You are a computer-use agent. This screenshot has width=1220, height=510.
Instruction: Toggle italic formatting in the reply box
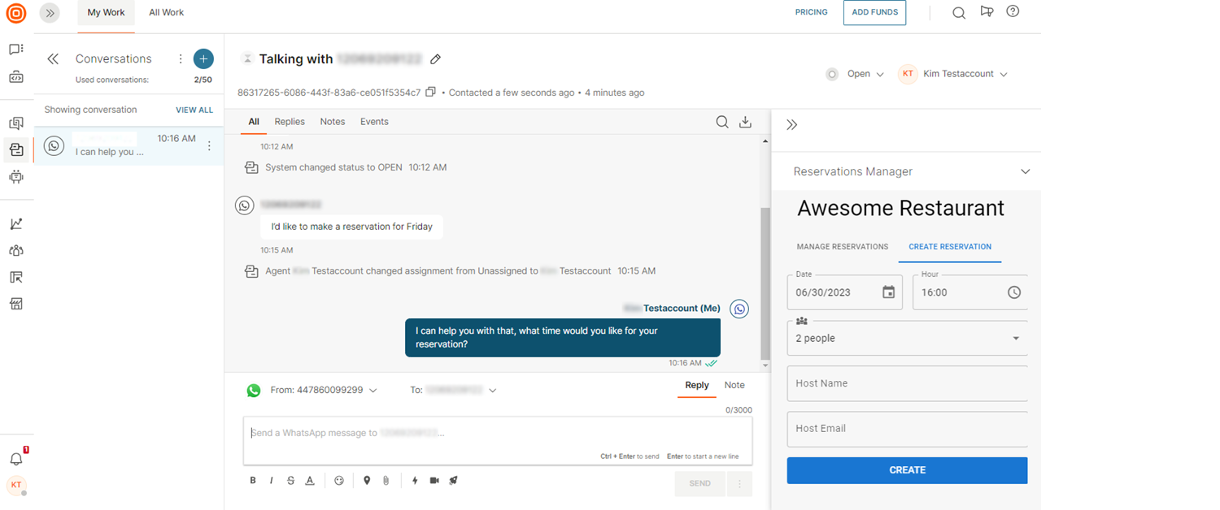coord(271,480)
